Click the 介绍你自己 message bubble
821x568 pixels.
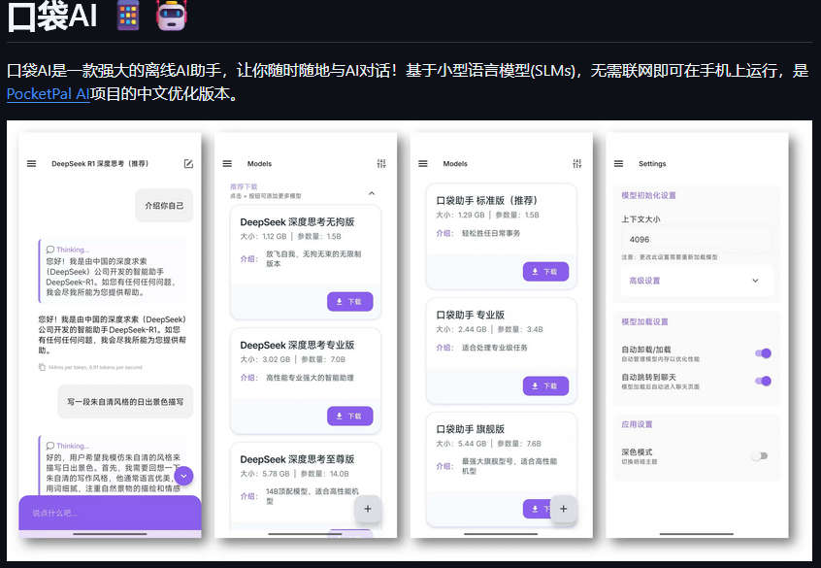click(164, 206)
